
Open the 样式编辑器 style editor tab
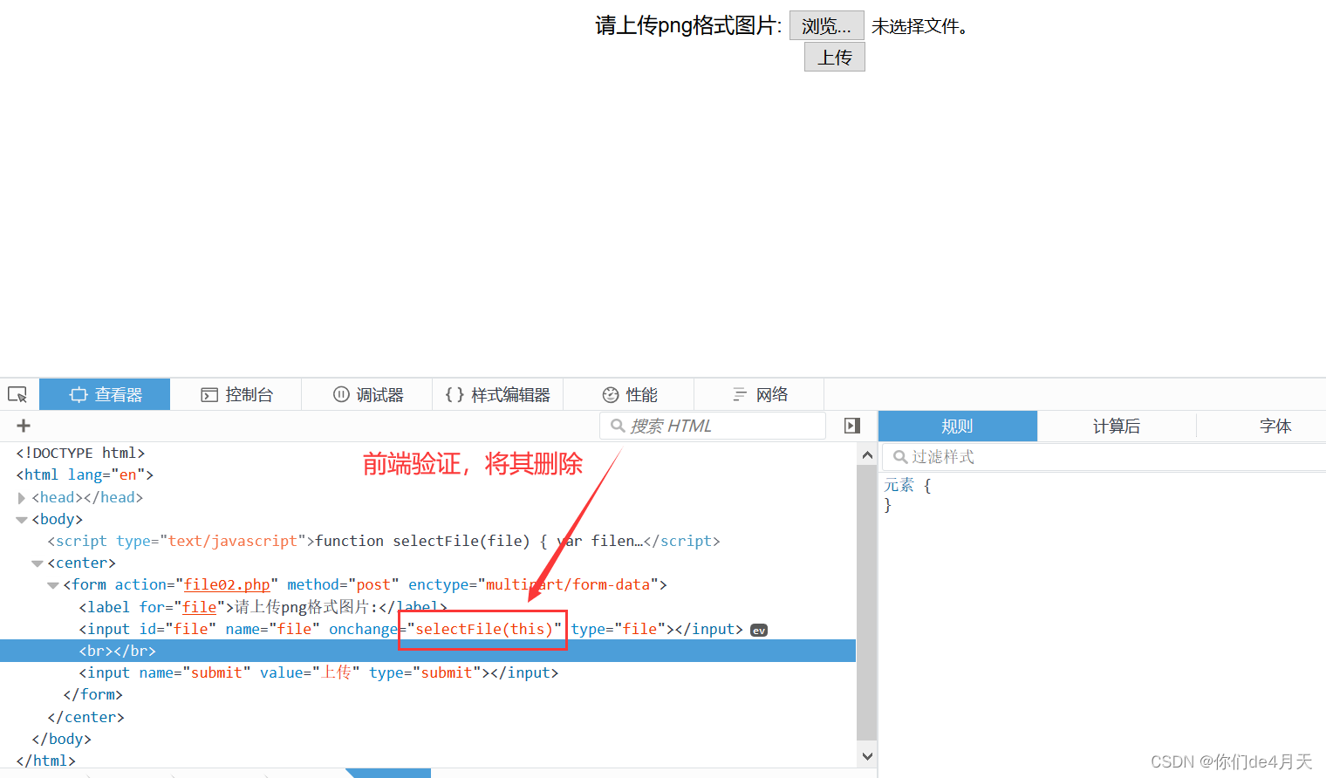tap(498, 394)
